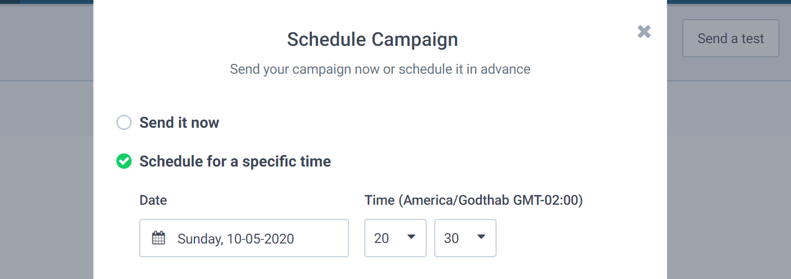Open the Date picker input field
This screenshot has width=791, height=279.
pos(244,238)
